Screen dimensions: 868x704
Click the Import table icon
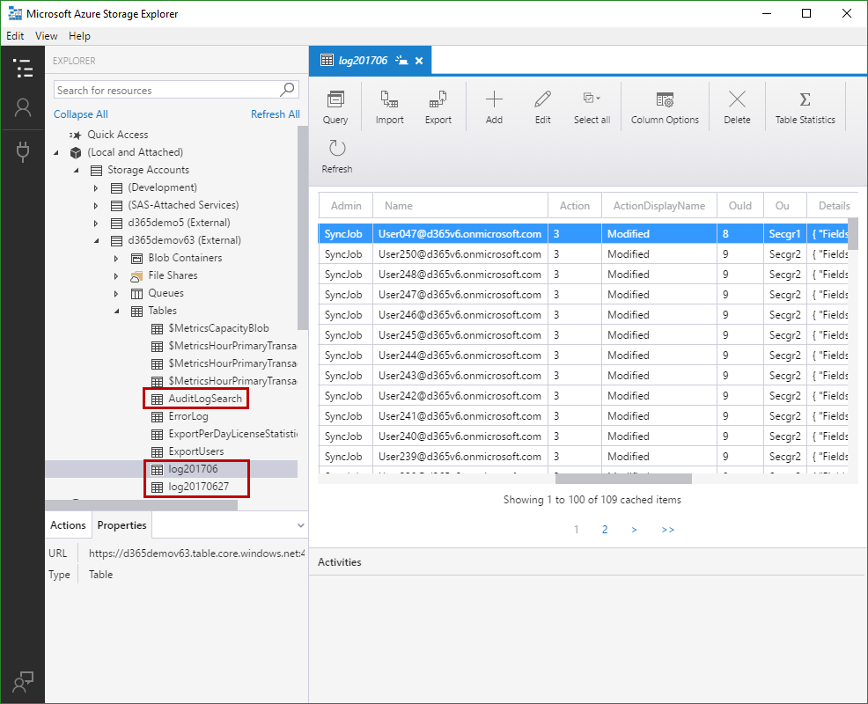pyautogui.click(x=389, y=99)
